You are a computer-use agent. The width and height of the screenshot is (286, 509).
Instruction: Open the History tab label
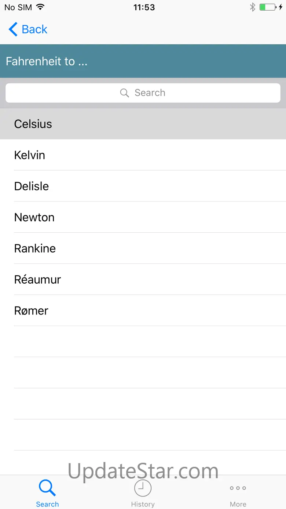pyautogui.click(x=143, y=504)
